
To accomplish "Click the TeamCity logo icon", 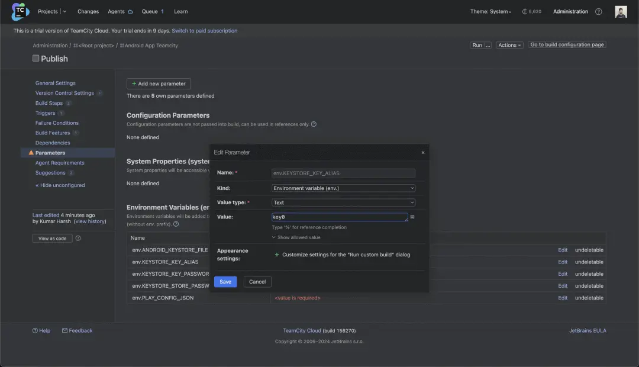I will (20, 11).
